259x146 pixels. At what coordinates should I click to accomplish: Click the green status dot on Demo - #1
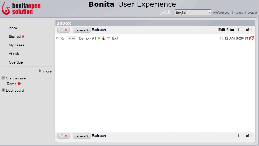[x=99, y=38]
